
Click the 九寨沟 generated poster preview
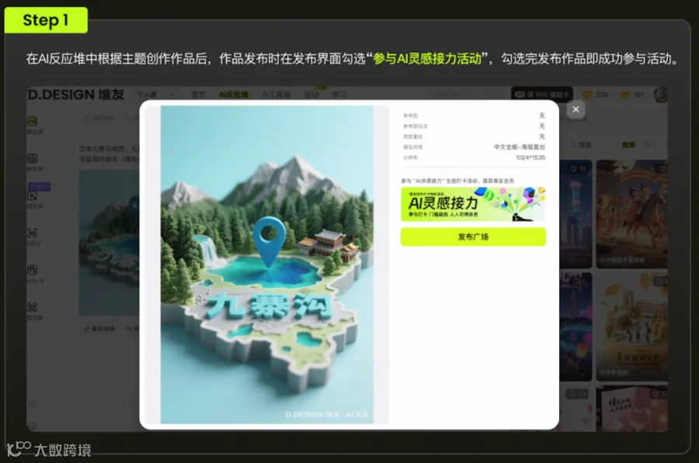tap(267, 264)
